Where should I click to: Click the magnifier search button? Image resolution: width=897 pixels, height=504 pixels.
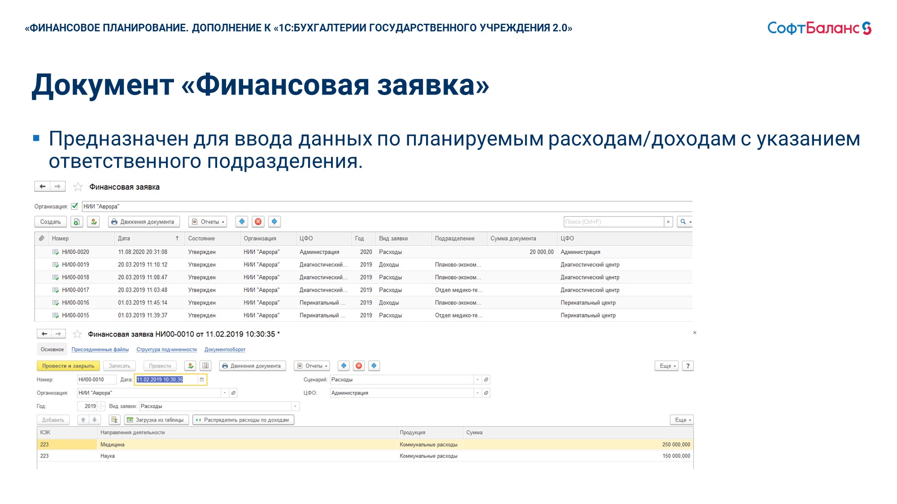(x=685, y=222)
